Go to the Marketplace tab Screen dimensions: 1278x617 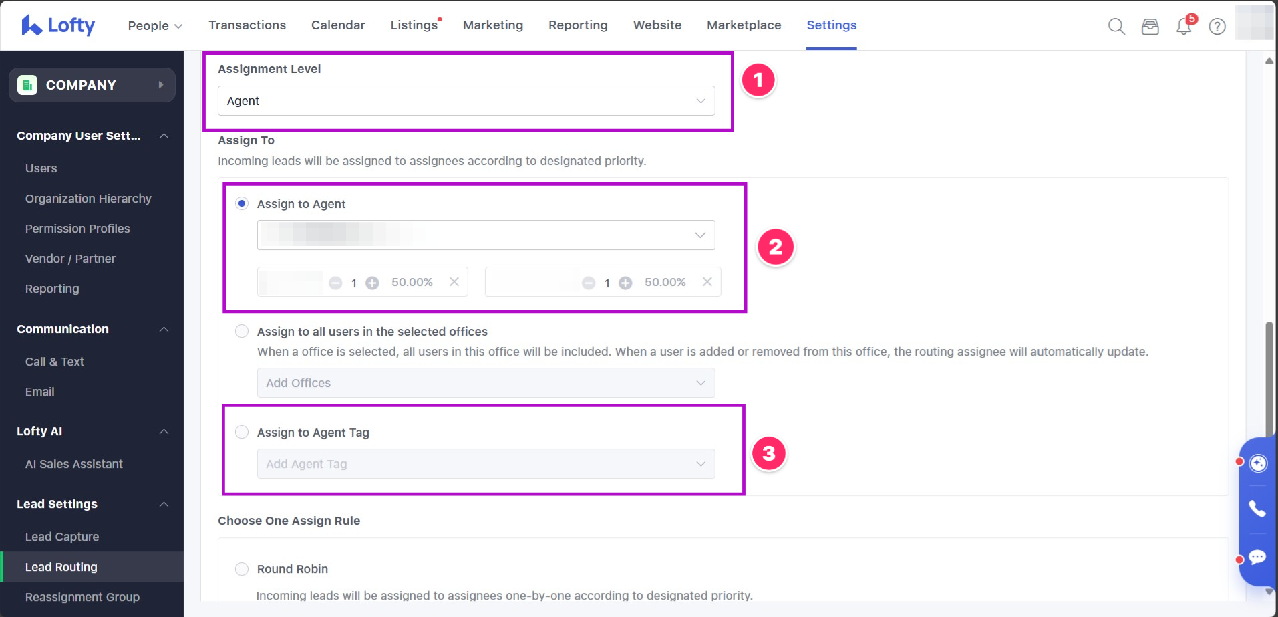[x=744, y=25]
